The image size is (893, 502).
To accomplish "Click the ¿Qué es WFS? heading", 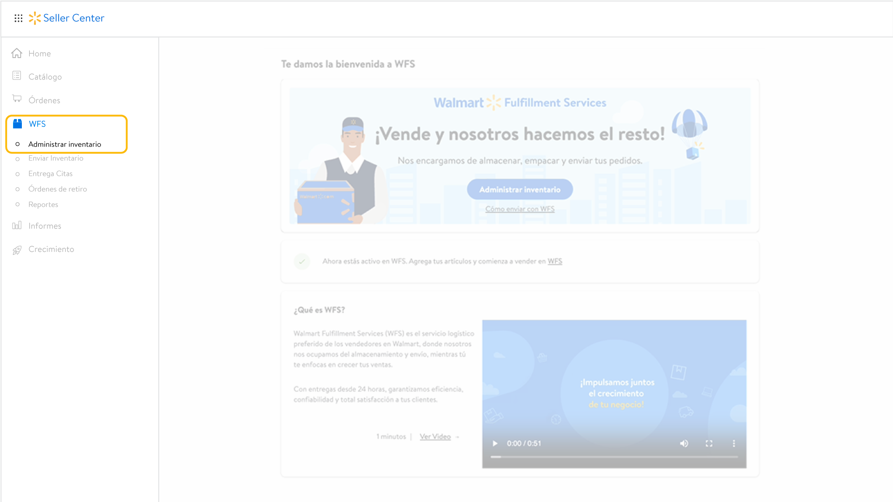I will tap(320, 310).
